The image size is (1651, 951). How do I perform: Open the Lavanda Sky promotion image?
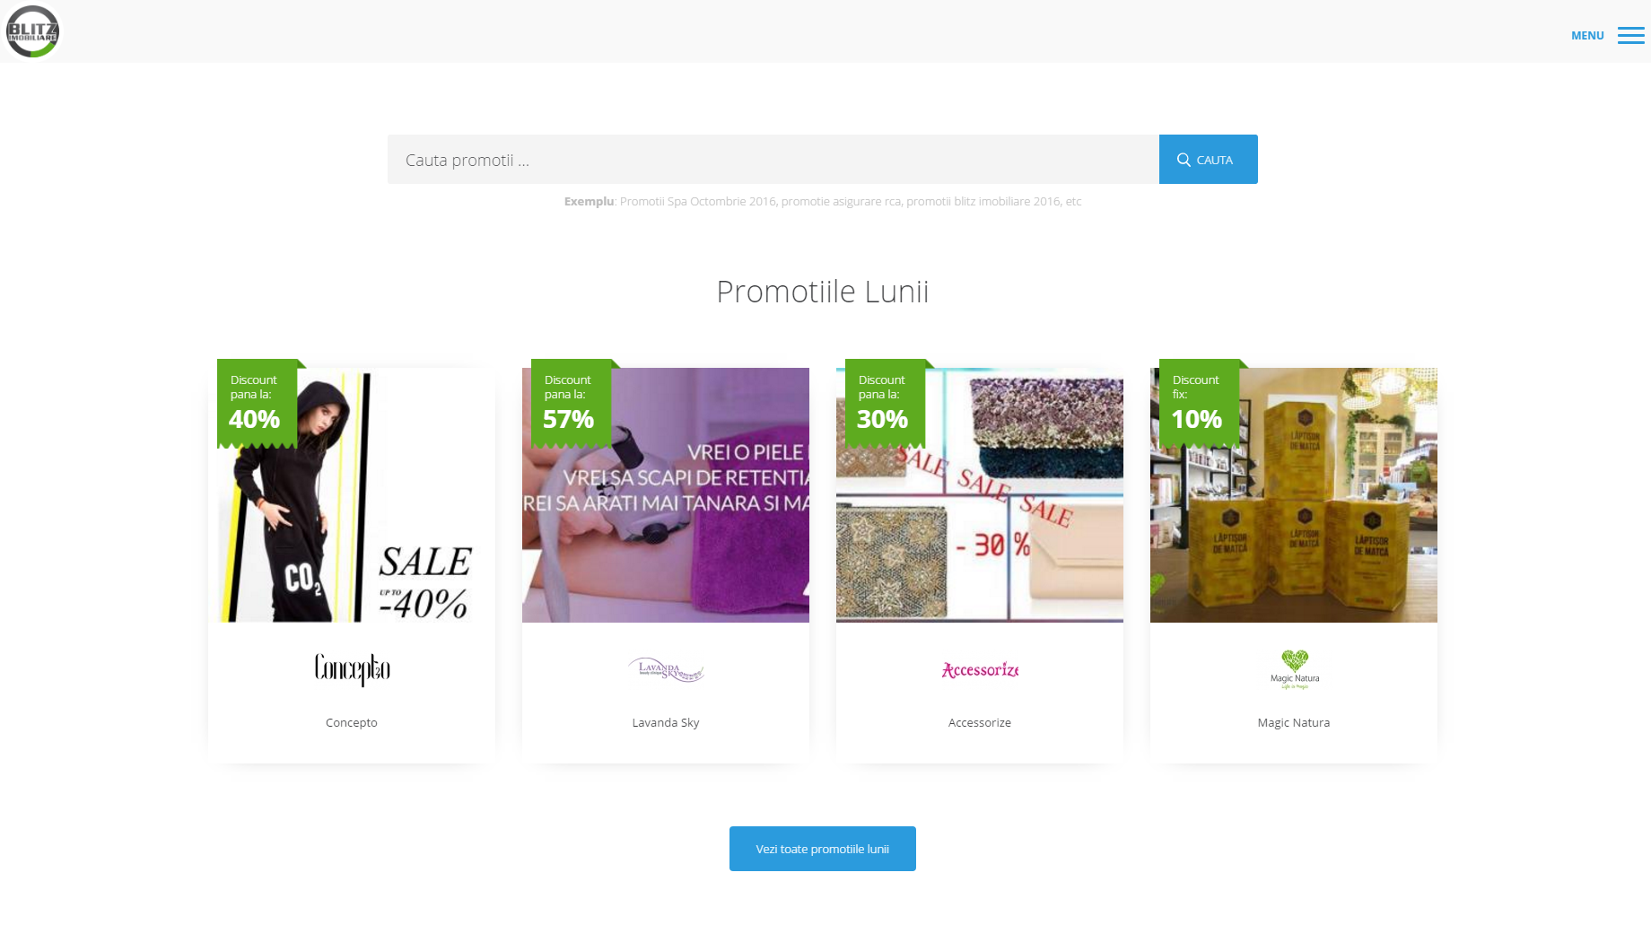pyautogui.click(x=666, y=495)
